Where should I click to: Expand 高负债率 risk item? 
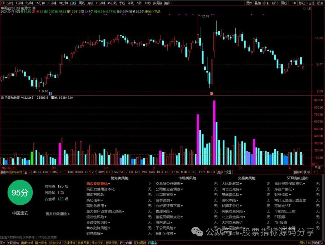(x=95, y=200)
